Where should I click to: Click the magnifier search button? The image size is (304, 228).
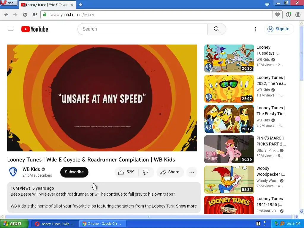(x=216, y=29)
